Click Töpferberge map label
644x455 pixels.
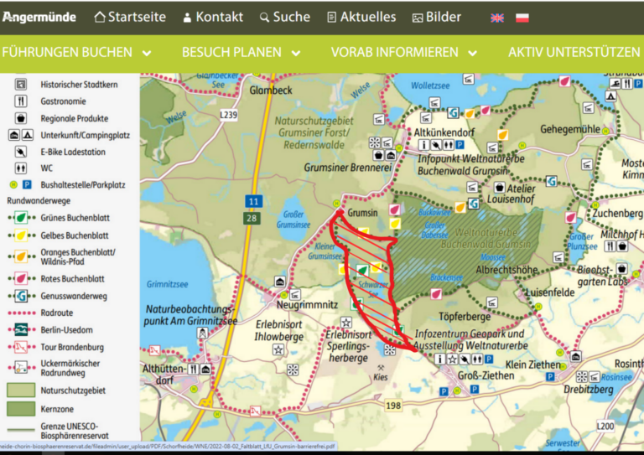(x=465, y=317)
